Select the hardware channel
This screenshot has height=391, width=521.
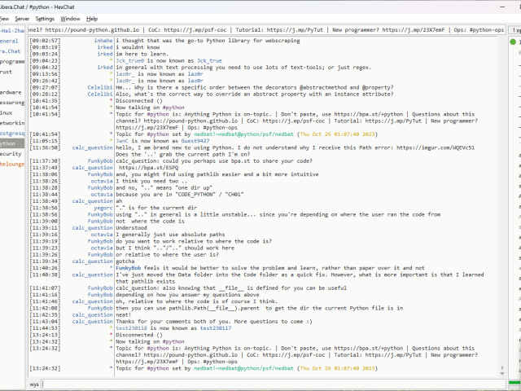click(x=11, y=92)
